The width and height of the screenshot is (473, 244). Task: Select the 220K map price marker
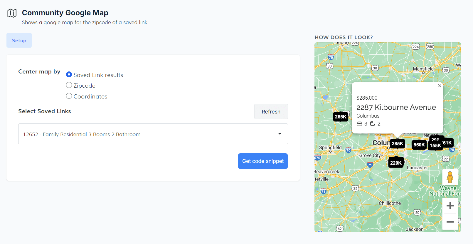(x=396, y=163)
